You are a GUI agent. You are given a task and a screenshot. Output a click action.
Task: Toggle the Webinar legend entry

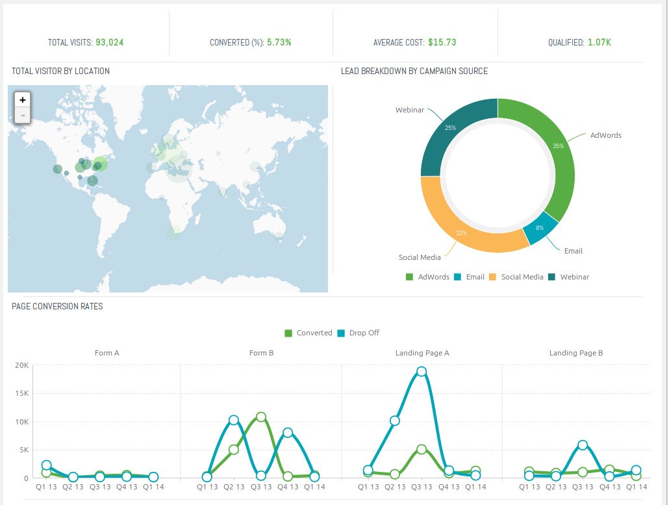pyautogui.click(x=573, y=276)
